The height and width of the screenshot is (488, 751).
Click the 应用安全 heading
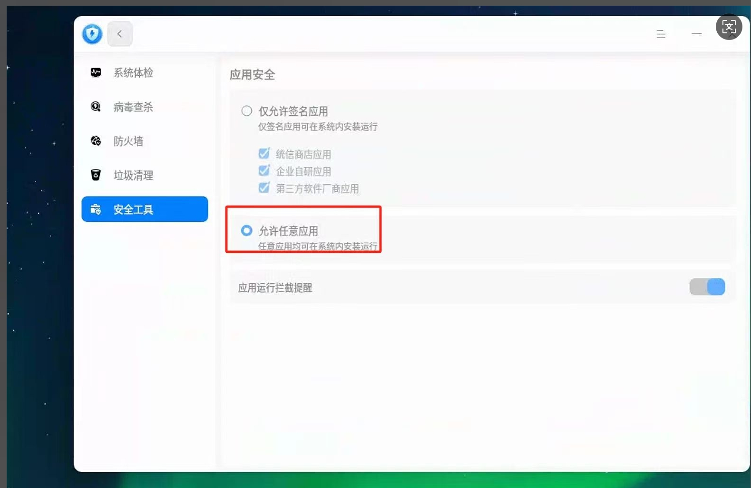pos(253,75)
